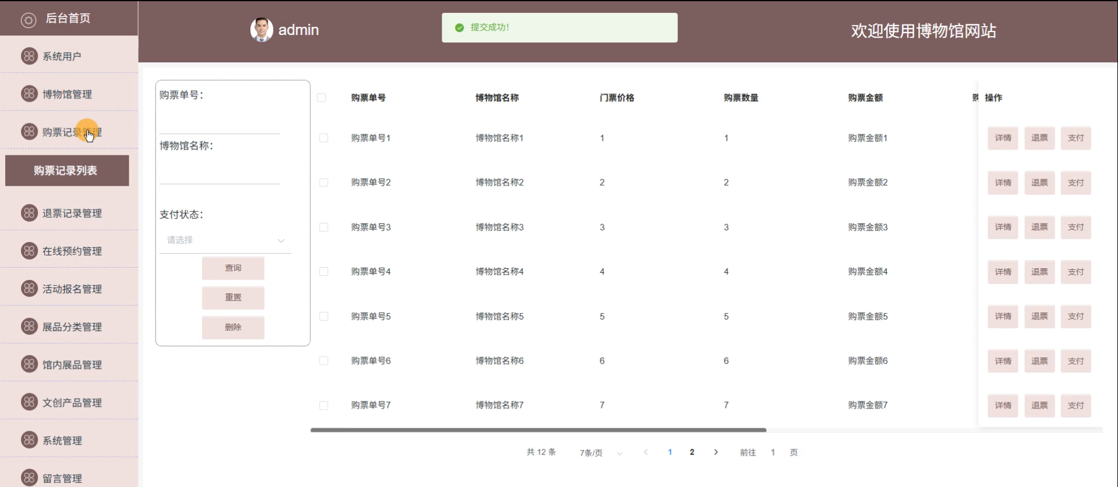Go to next page arrow in pagination
Screen dimensions: 1118x487
pyautogui.click(x=716, y=452)
